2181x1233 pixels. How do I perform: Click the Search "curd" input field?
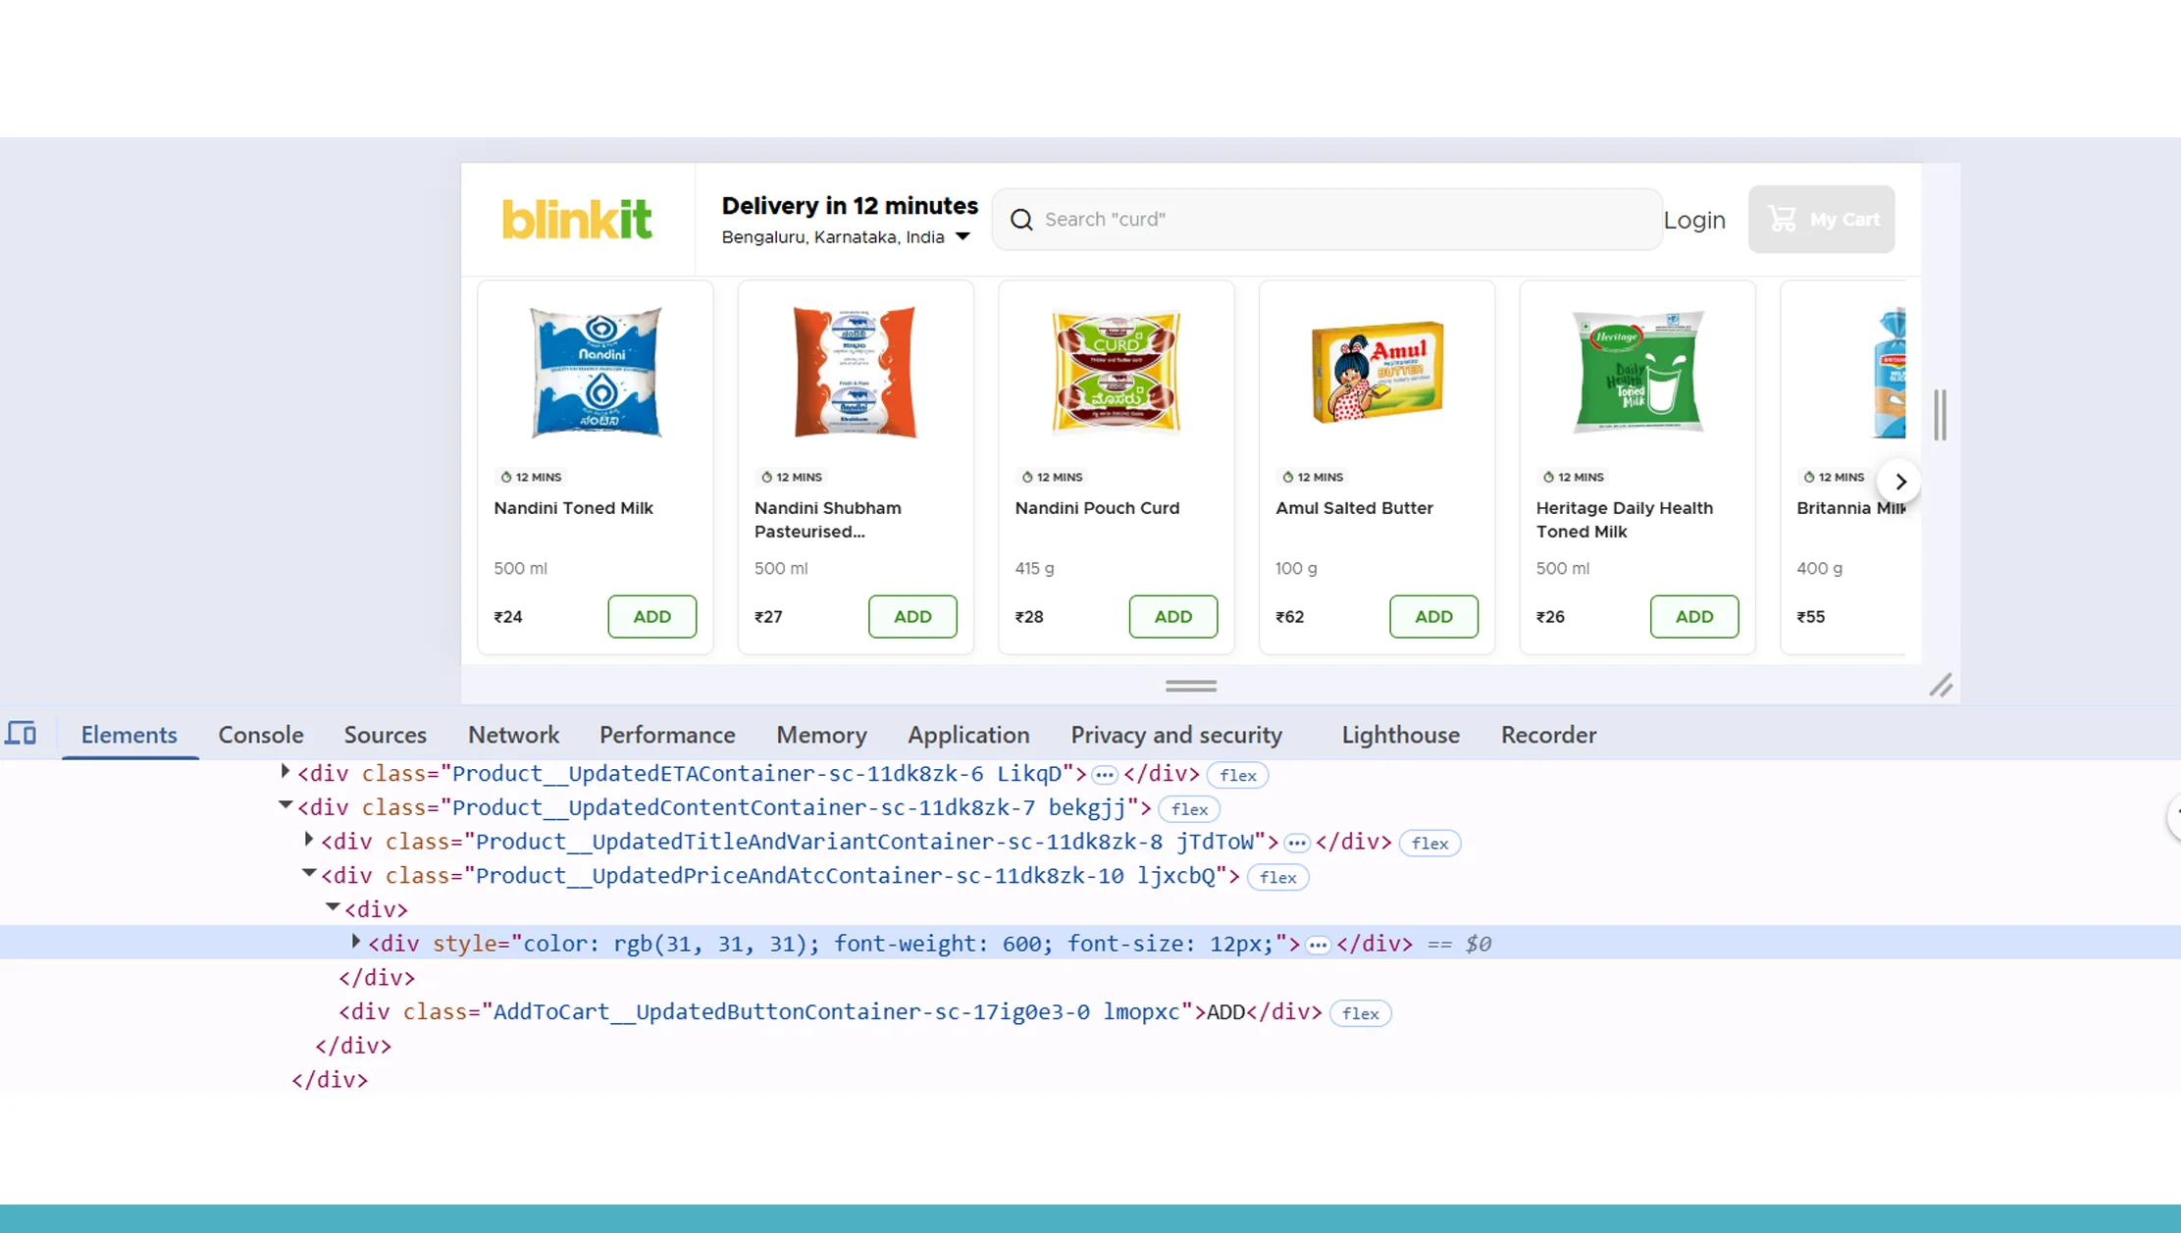coord(1327,219)
